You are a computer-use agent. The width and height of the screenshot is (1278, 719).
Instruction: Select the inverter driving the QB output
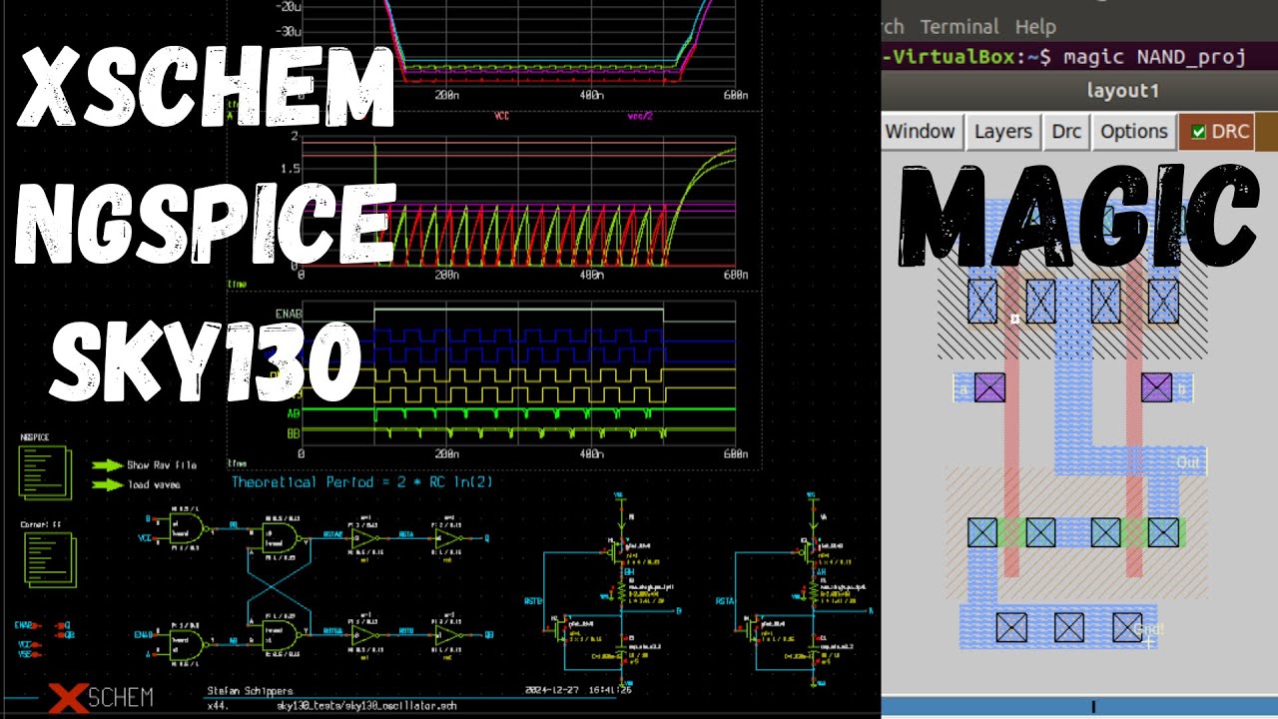(x=447, y=634)
